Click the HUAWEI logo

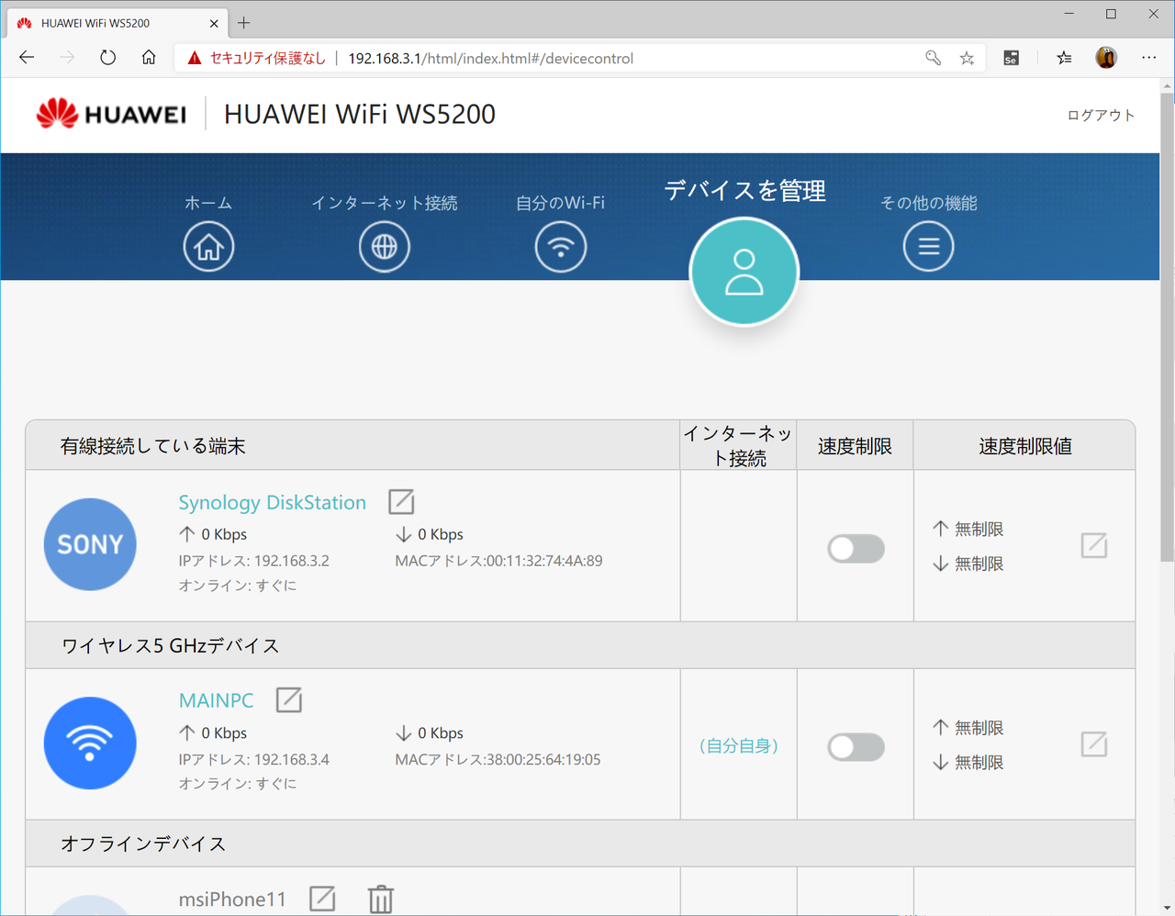(x=111, y=114)
